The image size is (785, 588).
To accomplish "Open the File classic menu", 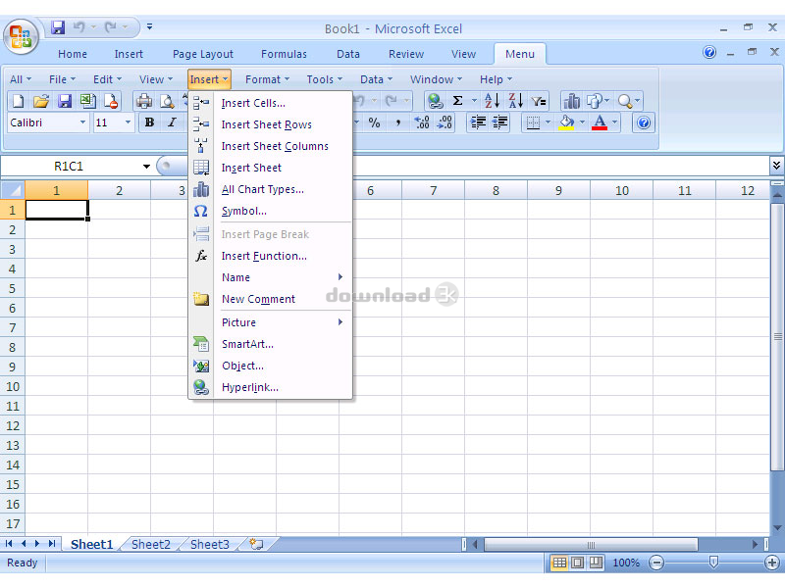I will click(x=62, y=79).
